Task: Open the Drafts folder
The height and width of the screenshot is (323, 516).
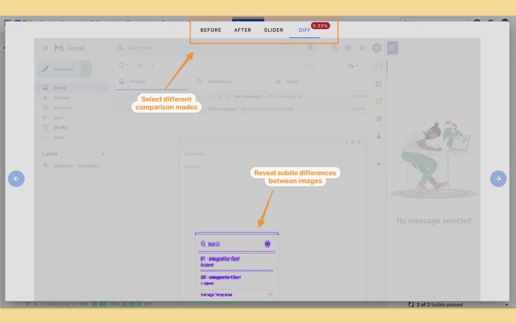Action: pos(71,127)
